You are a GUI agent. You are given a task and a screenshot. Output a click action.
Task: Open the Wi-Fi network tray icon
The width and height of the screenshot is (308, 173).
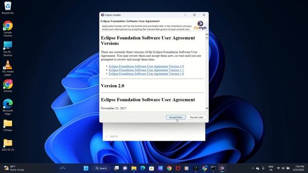tap(278, 168)
